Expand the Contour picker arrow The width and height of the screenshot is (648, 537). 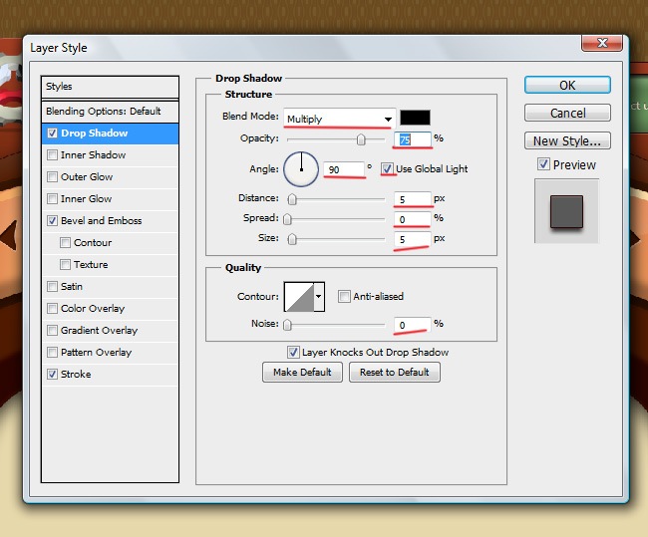tap(319, 296)
